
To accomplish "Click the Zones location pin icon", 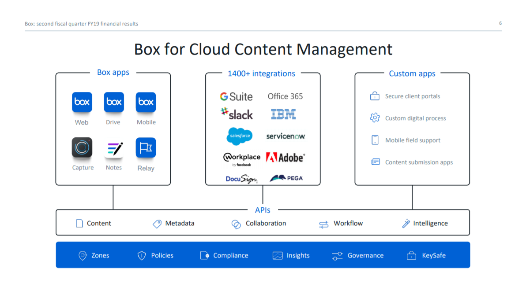I will (83, 256).
